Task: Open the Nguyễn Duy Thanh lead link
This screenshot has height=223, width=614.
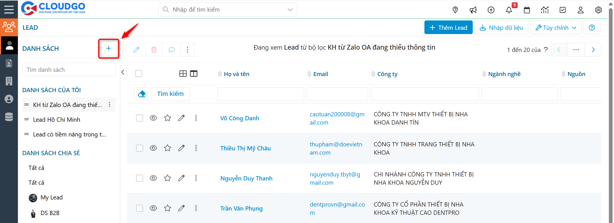Action: pos(246,178)
